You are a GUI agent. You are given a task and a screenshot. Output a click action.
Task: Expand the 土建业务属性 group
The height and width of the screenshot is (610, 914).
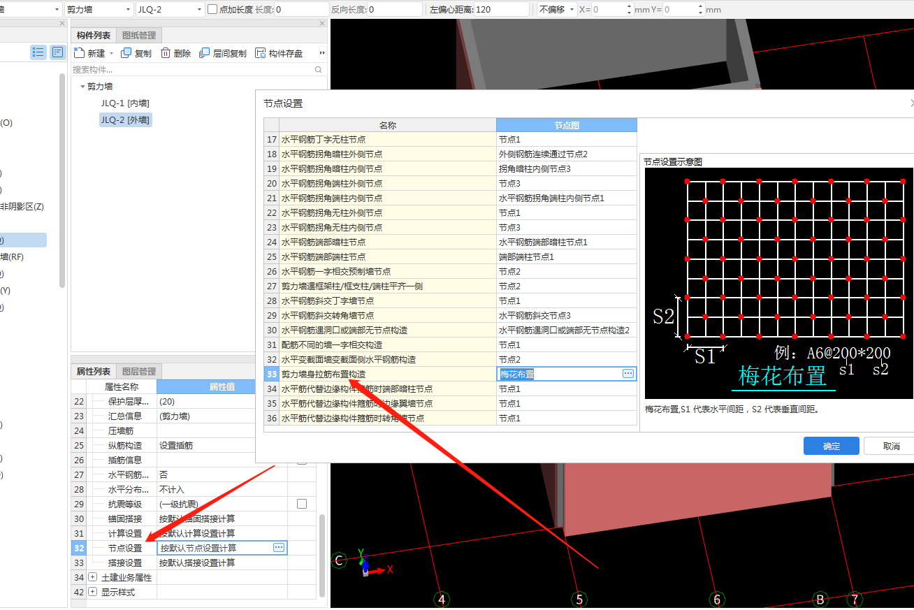[x=93, y=577]
